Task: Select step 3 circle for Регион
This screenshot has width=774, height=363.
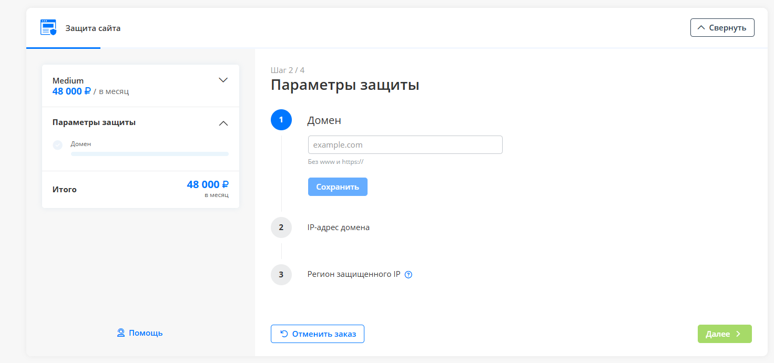Action: pos(281,274)
